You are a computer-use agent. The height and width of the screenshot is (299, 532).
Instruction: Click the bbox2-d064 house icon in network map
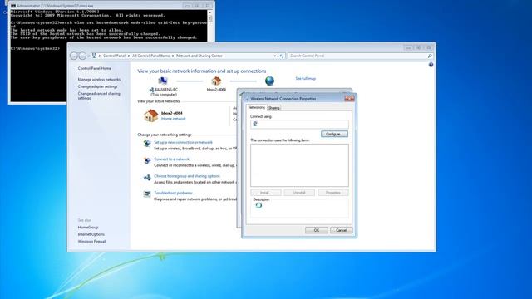(216, 81)
